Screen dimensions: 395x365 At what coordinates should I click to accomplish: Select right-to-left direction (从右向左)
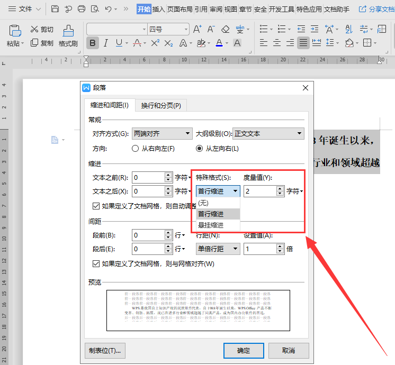135,149
